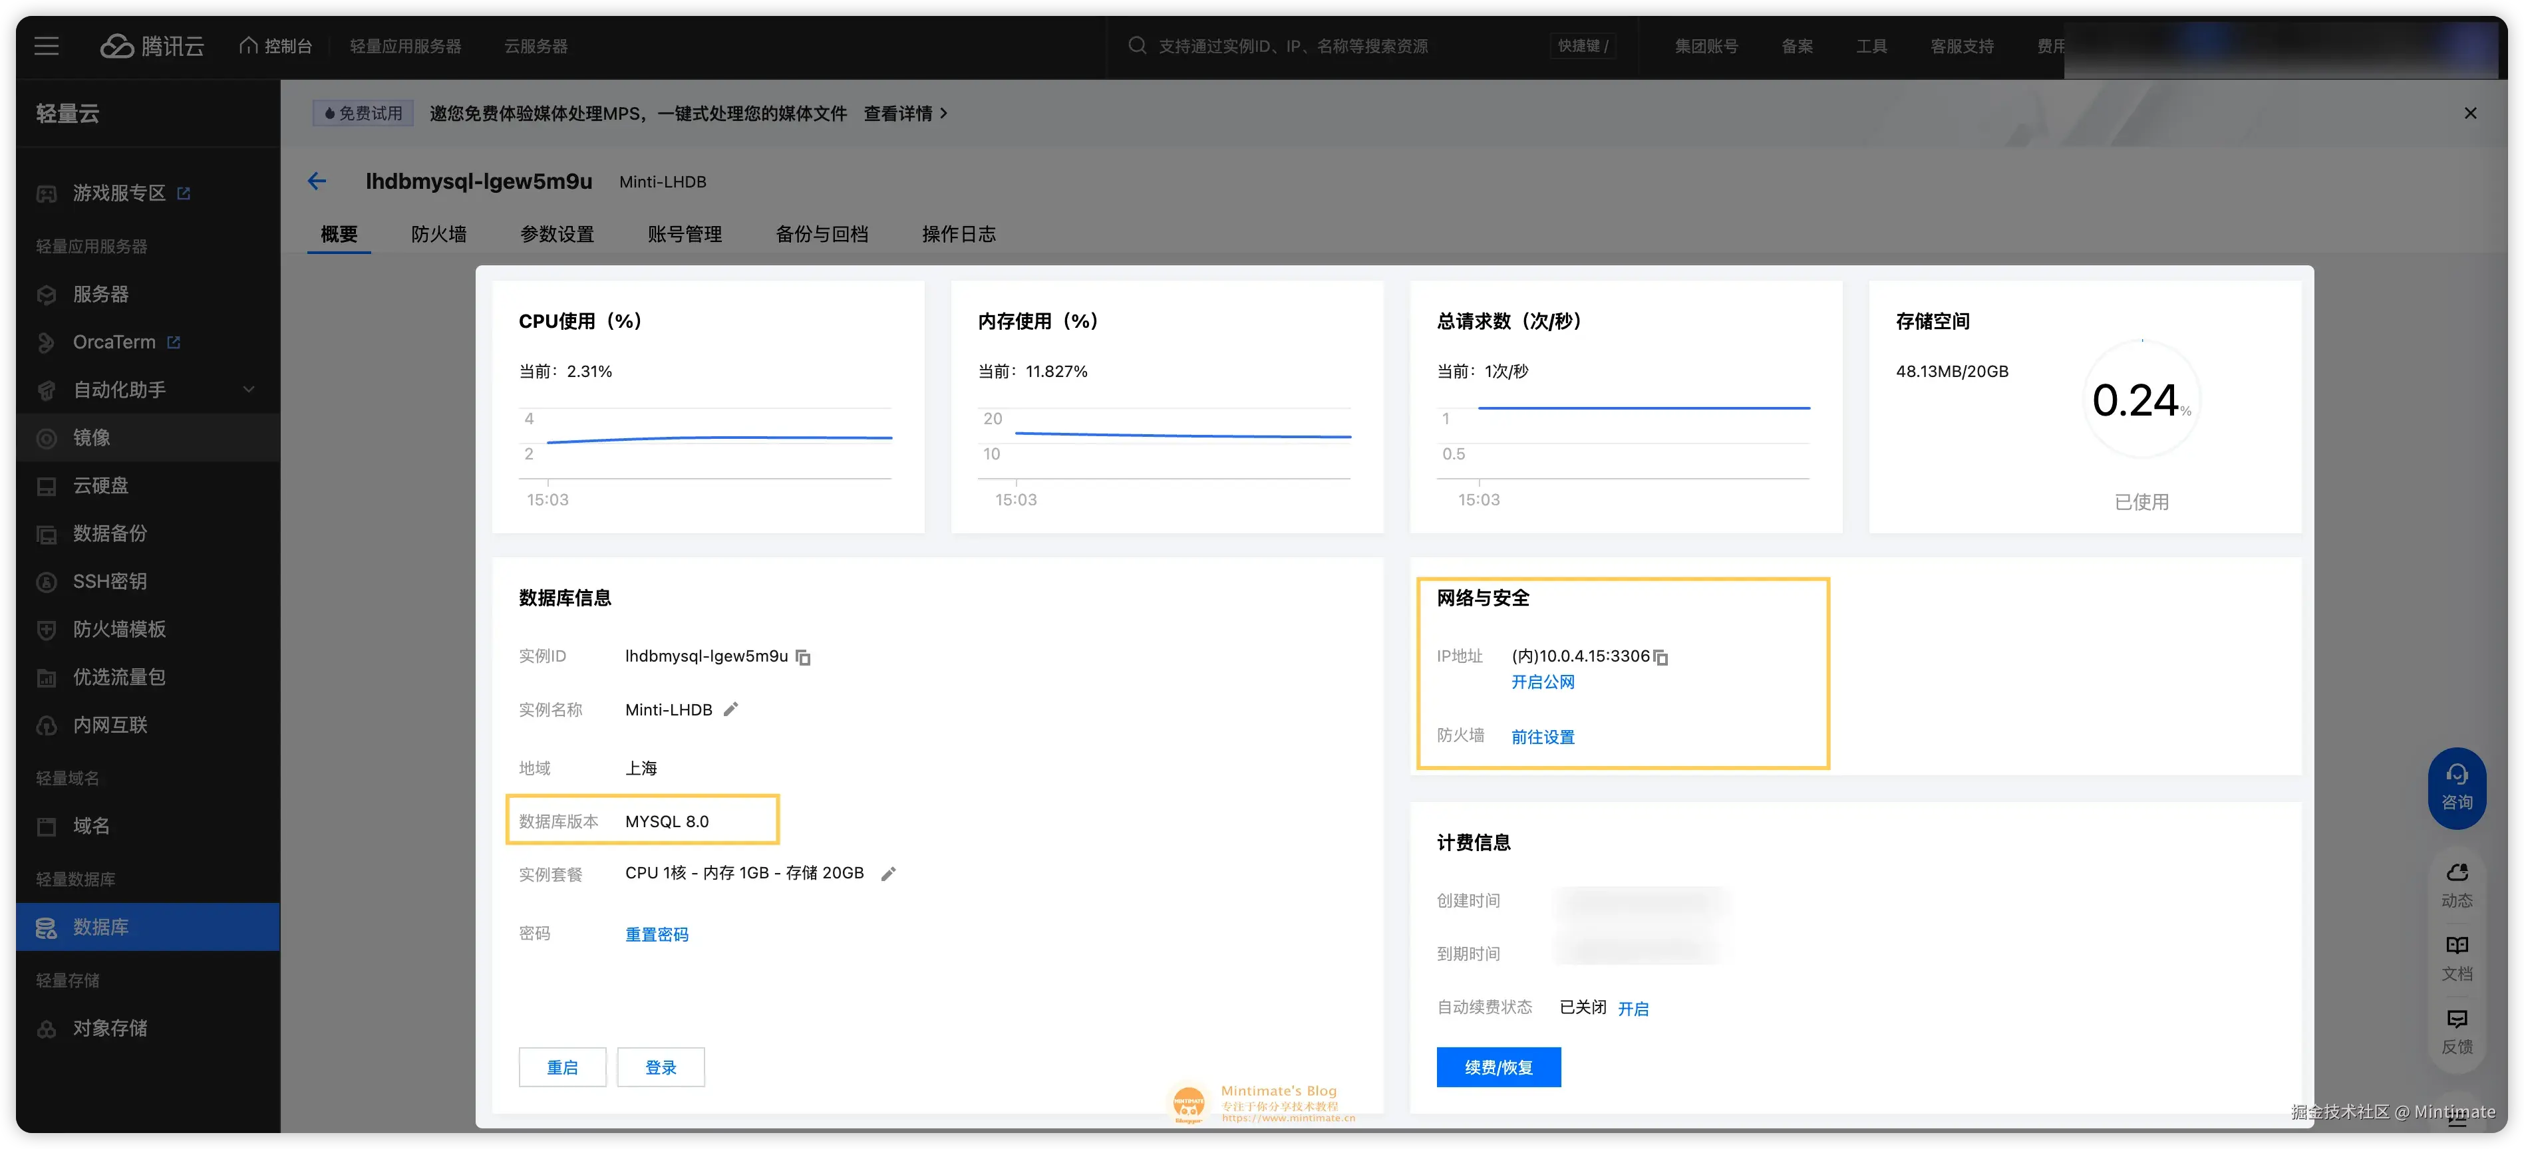Open 数据备份 in the sidebar
2524x1149 pixels.
[110, 533]
